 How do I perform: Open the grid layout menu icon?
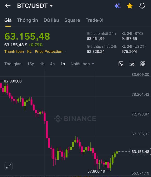coord(143,64)
